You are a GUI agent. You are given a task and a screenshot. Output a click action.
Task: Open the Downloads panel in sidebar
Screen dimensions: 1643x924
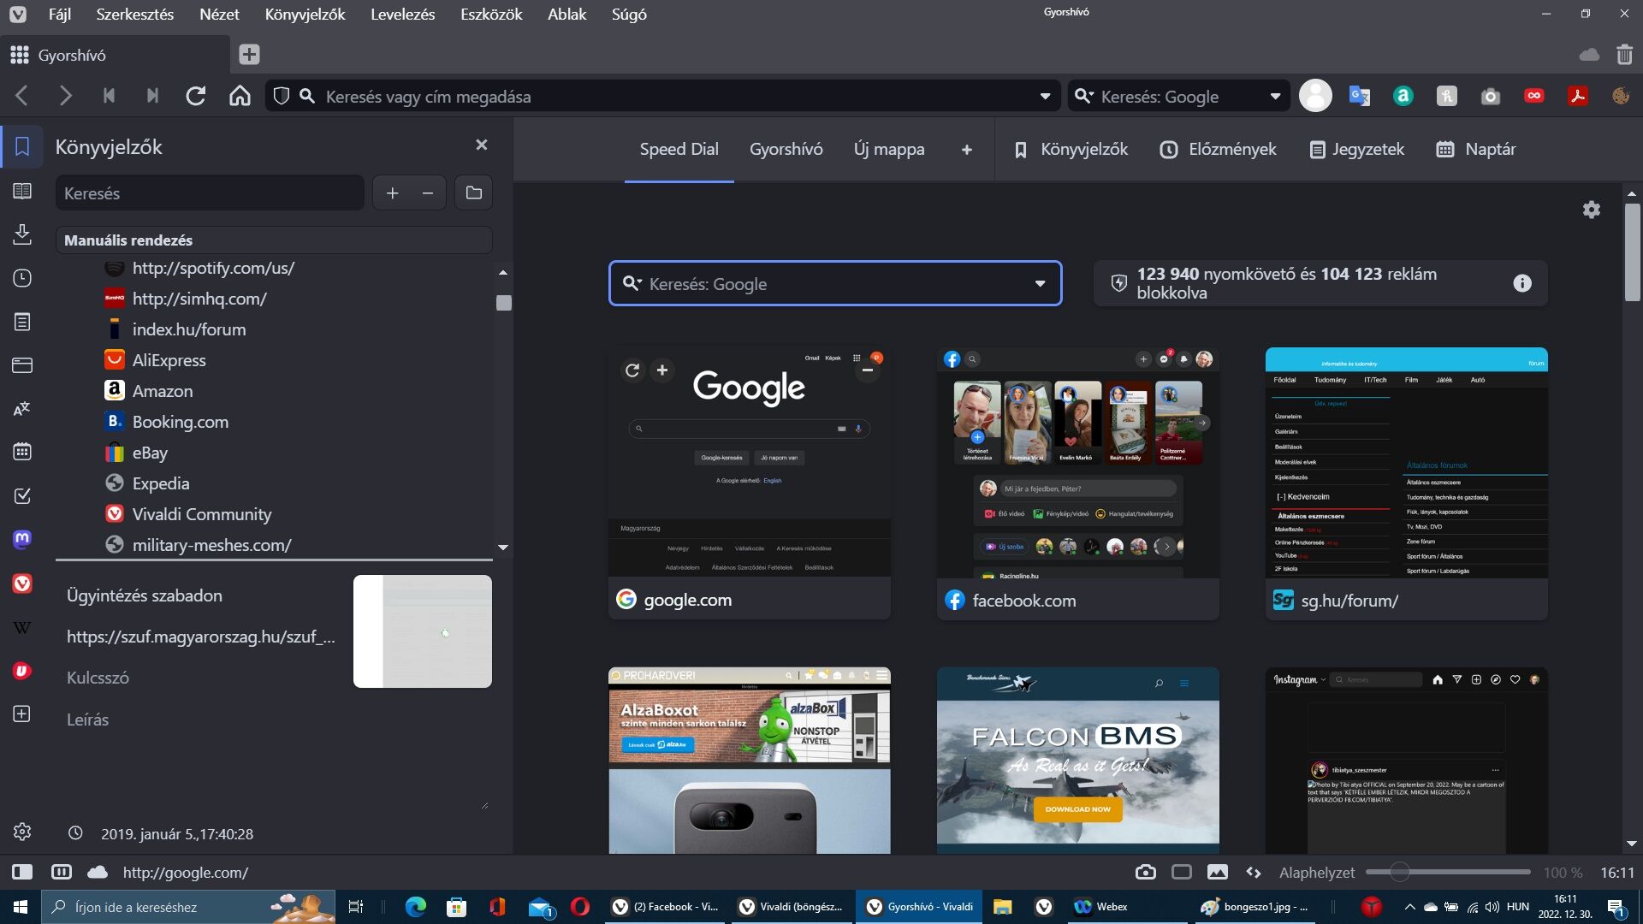point(22,234)
